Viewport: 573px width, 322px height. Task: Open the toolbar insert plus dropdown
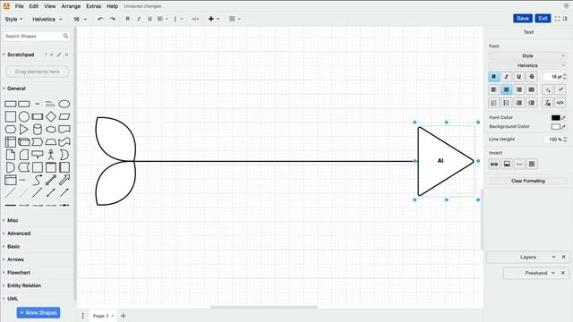[214, 19]
